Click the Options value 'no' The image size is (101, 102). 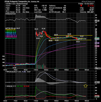(x=65, y=6)
